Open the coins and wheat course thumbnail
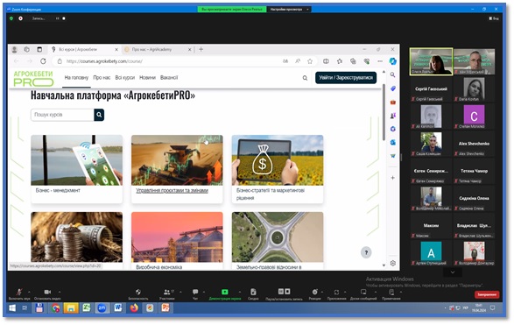 (77, 237)
